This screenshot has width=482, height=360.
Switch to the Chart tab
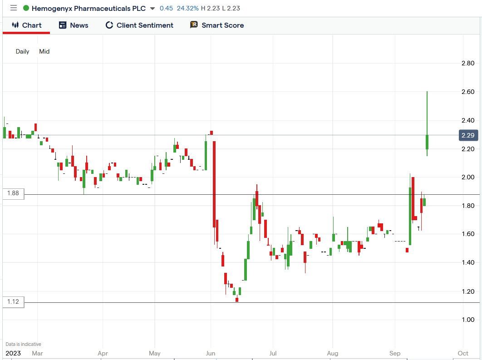tap(26, 25)
